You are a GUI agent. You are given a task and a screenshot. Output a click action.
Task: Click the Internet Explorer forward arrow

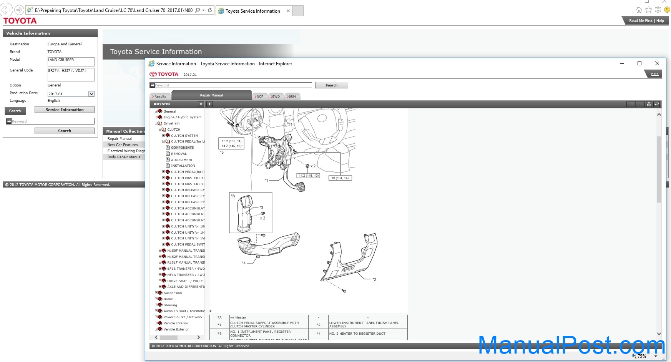click(19, 10)
